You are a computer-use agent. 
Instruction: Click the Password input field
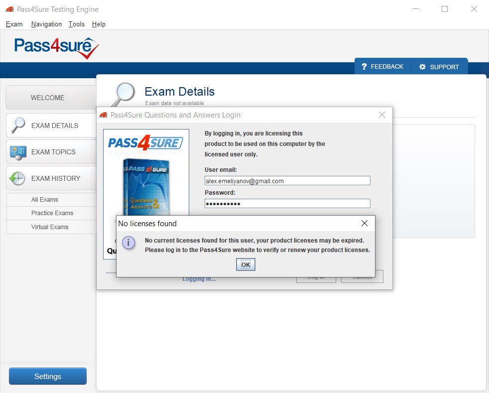click(287, 204)
